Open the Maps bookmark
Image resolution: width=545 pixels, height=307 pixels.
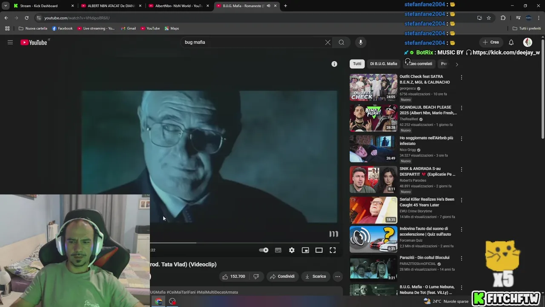172,28
